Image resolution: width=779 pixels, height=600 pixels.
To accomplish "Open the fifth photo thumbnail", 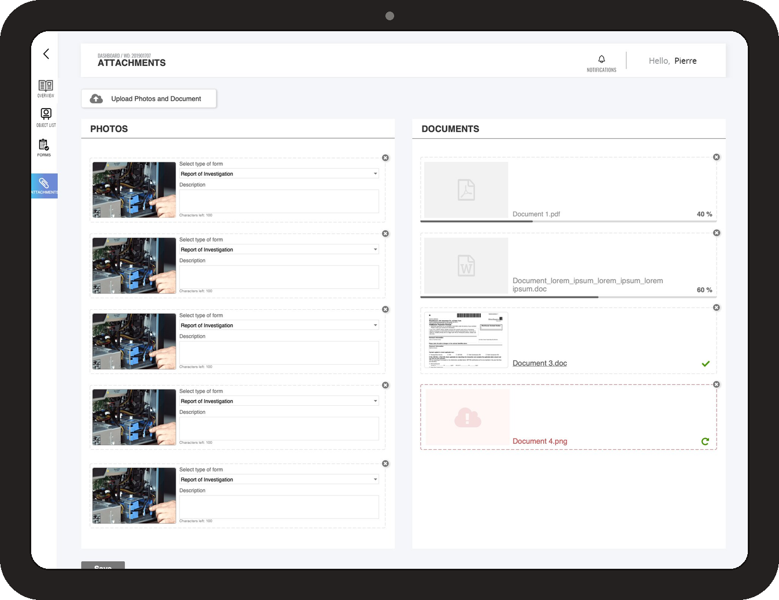I will pyautogui.click(x=134, y=495).
